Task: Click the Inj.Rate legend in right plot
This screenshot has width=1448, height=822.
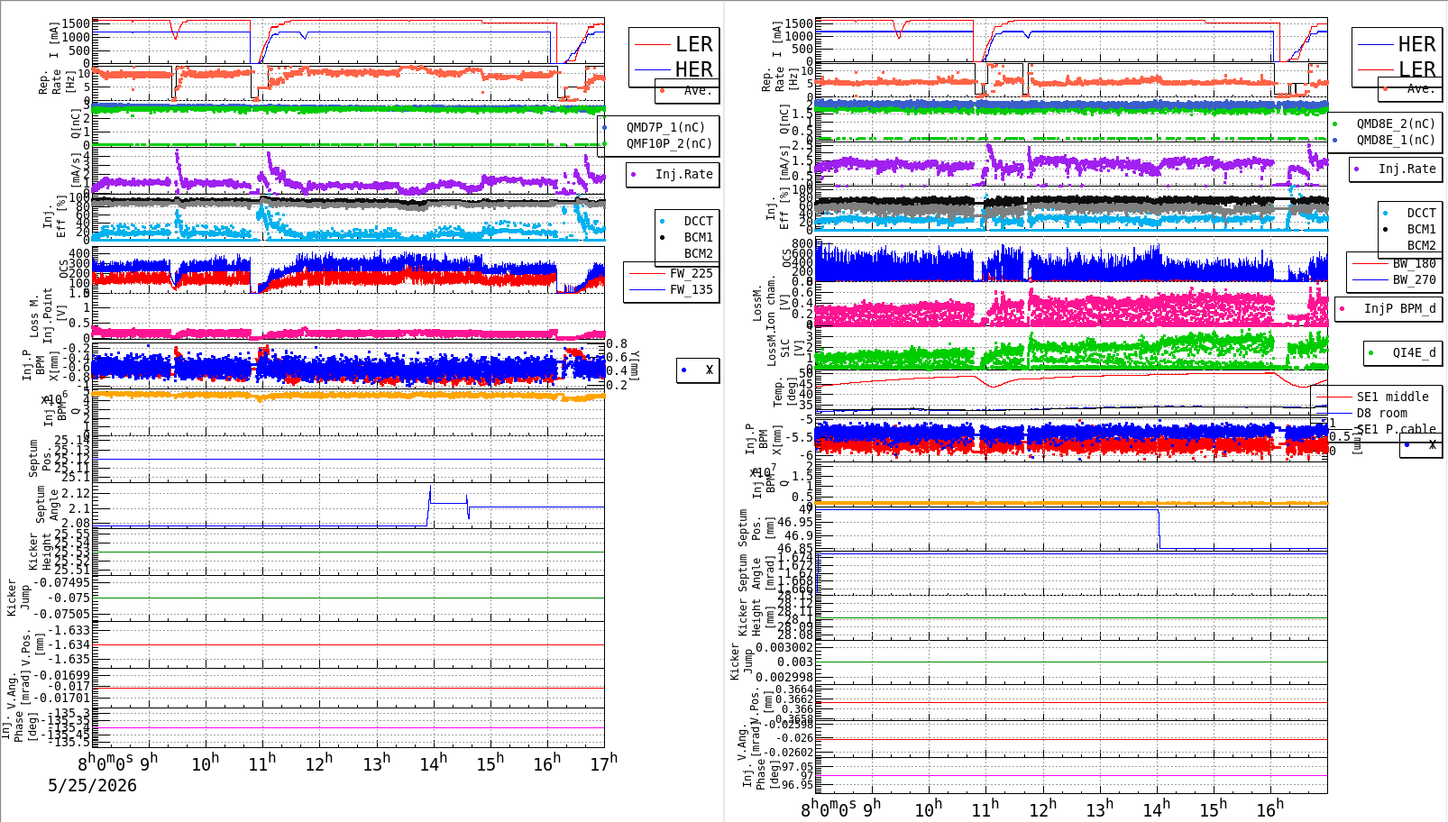Action: coord(1395,169)
